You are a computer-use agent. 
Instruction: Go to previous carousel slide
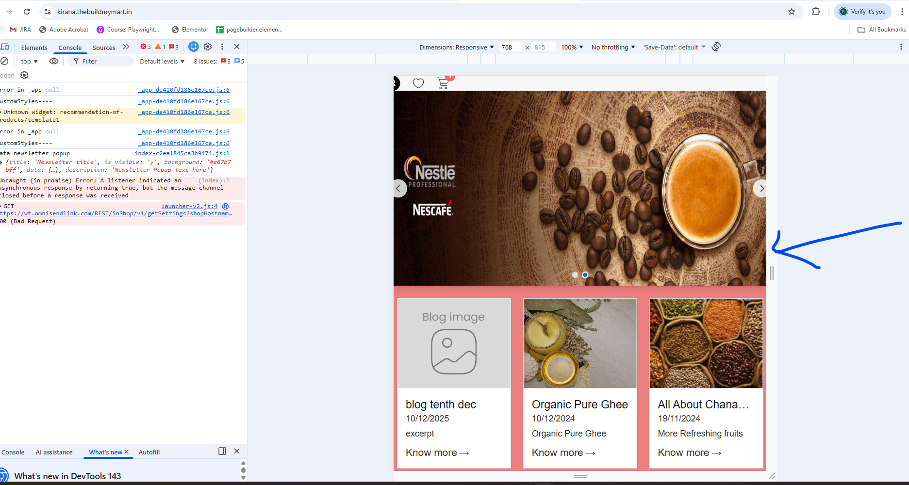click(398, 188)
